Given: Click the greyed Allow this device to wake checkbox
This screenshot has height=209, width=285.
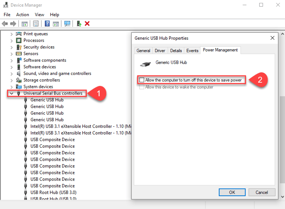Looking at the screenshot, I should click(142, 87).
